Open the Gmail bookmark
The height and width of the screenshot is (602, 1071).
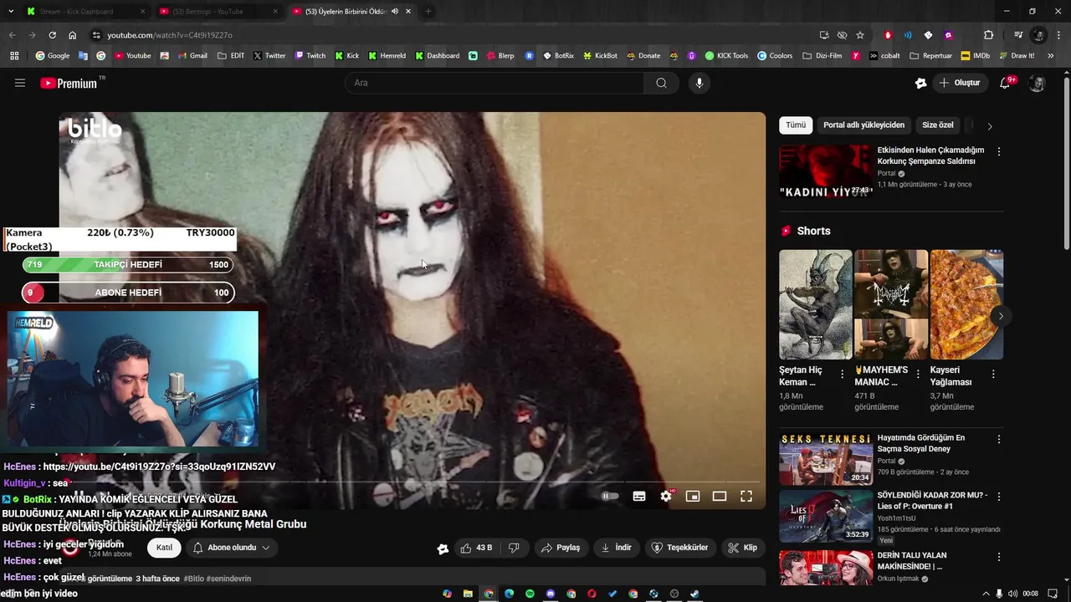(192, 56)
